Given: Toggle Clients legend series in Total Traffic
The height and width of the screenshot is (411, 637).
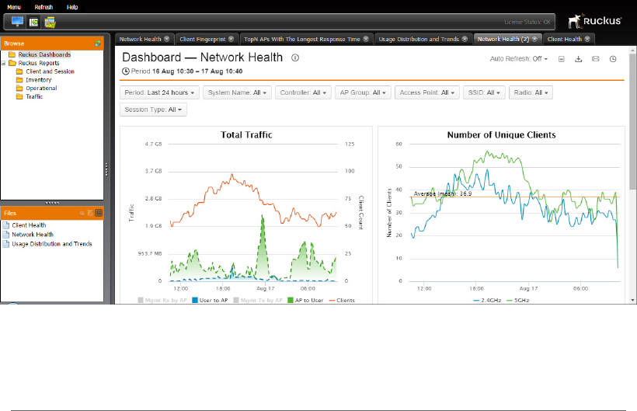Looking at the screenshot, I should (342, 300).
